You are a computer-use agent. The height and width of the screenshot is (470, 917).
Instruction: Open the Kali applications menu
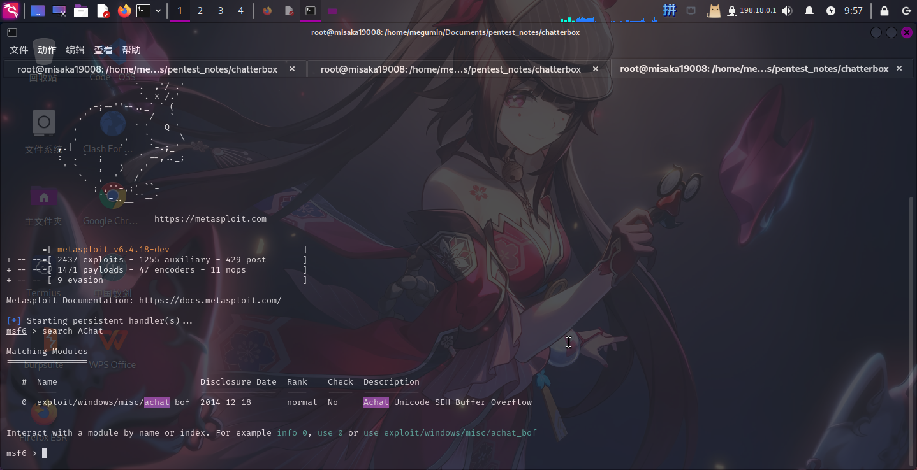(11, 11)
